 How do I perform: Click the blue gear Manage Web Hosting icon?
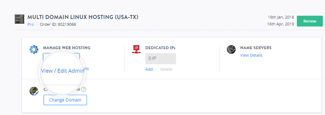point(34,49)
